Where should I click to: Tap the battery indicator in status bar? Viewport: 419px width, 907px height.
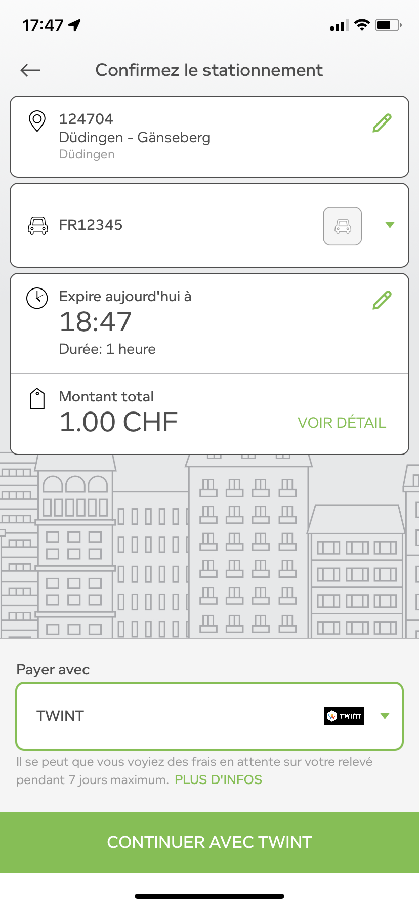point(388,25)
